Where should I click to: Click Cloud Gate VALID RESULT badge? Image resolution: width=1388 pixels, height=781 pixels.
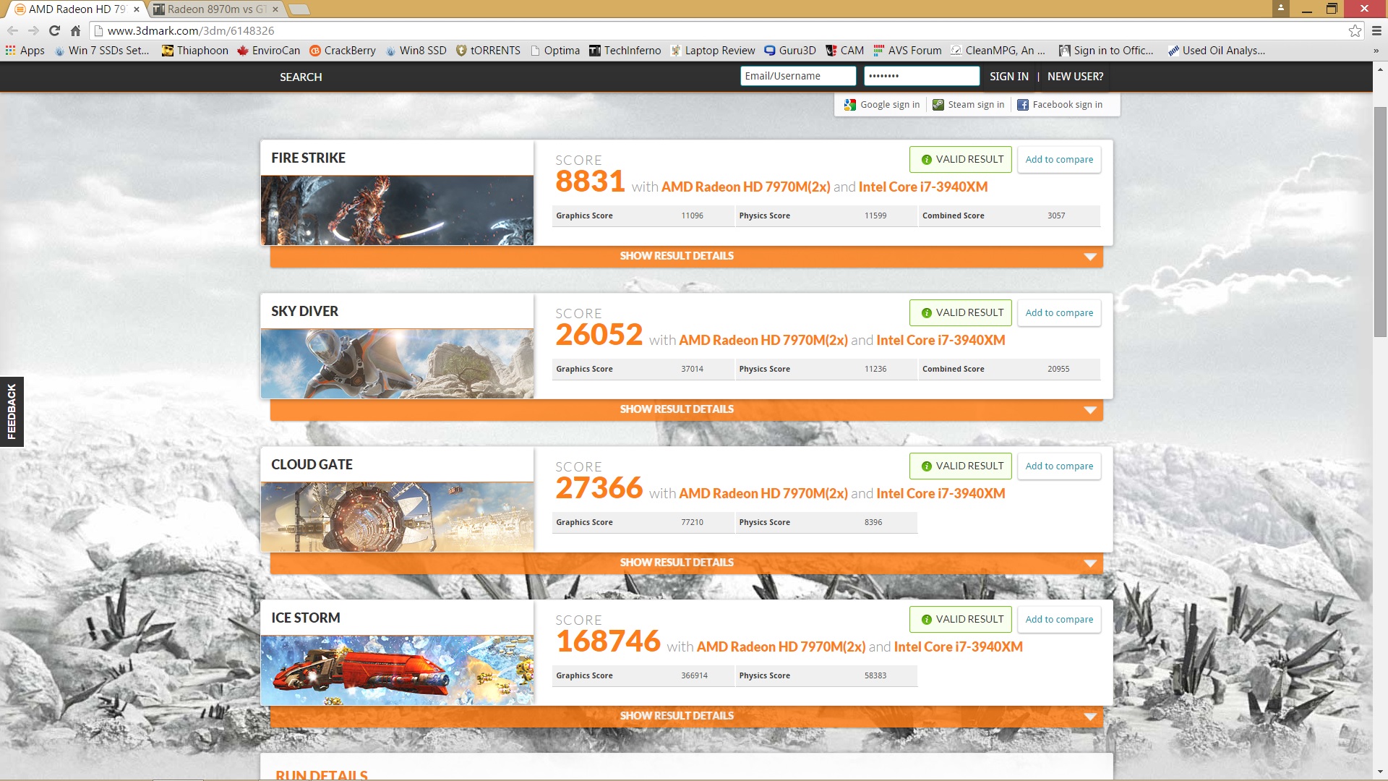(x=961, y=466)
